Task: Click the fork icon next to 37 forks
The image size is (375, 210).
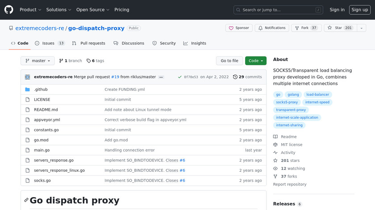Action: click(275, 176)
